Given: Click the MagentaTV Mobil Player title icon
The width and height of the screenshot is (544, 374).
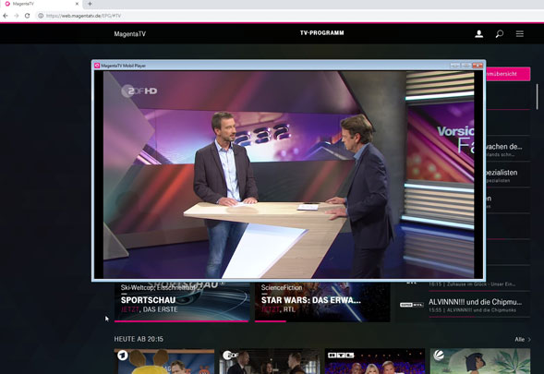Looking at the screenshot, I should pos(97,66).
